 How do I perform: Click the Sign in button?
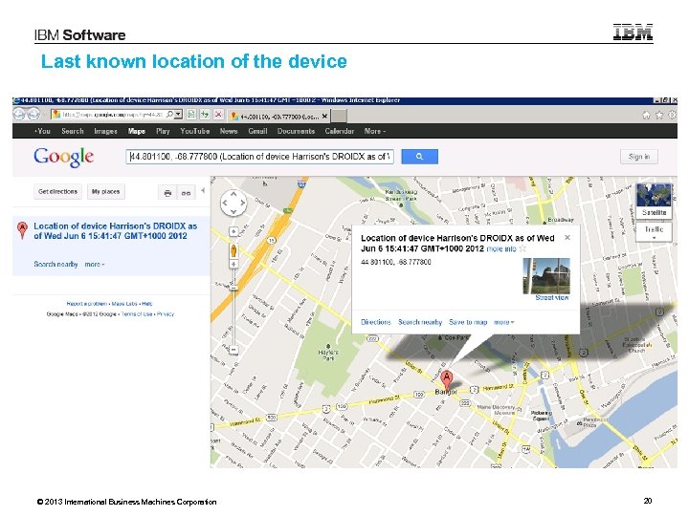[639, 157]
